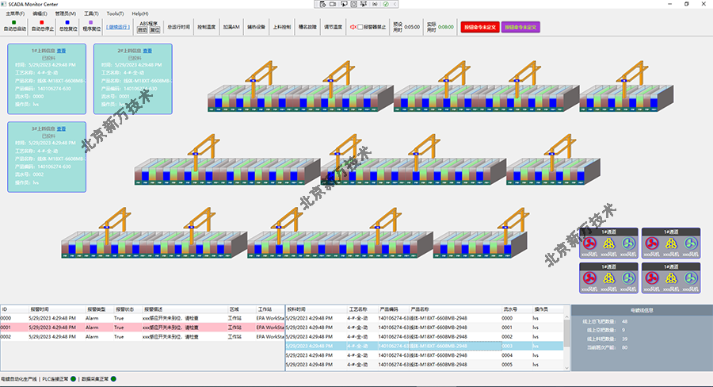Open the 编辑(E) menu
713x387 pixels.
click(40, 13)
